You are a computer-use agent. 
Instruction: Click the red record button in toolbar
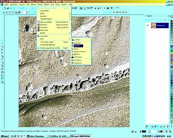point(108,8)
